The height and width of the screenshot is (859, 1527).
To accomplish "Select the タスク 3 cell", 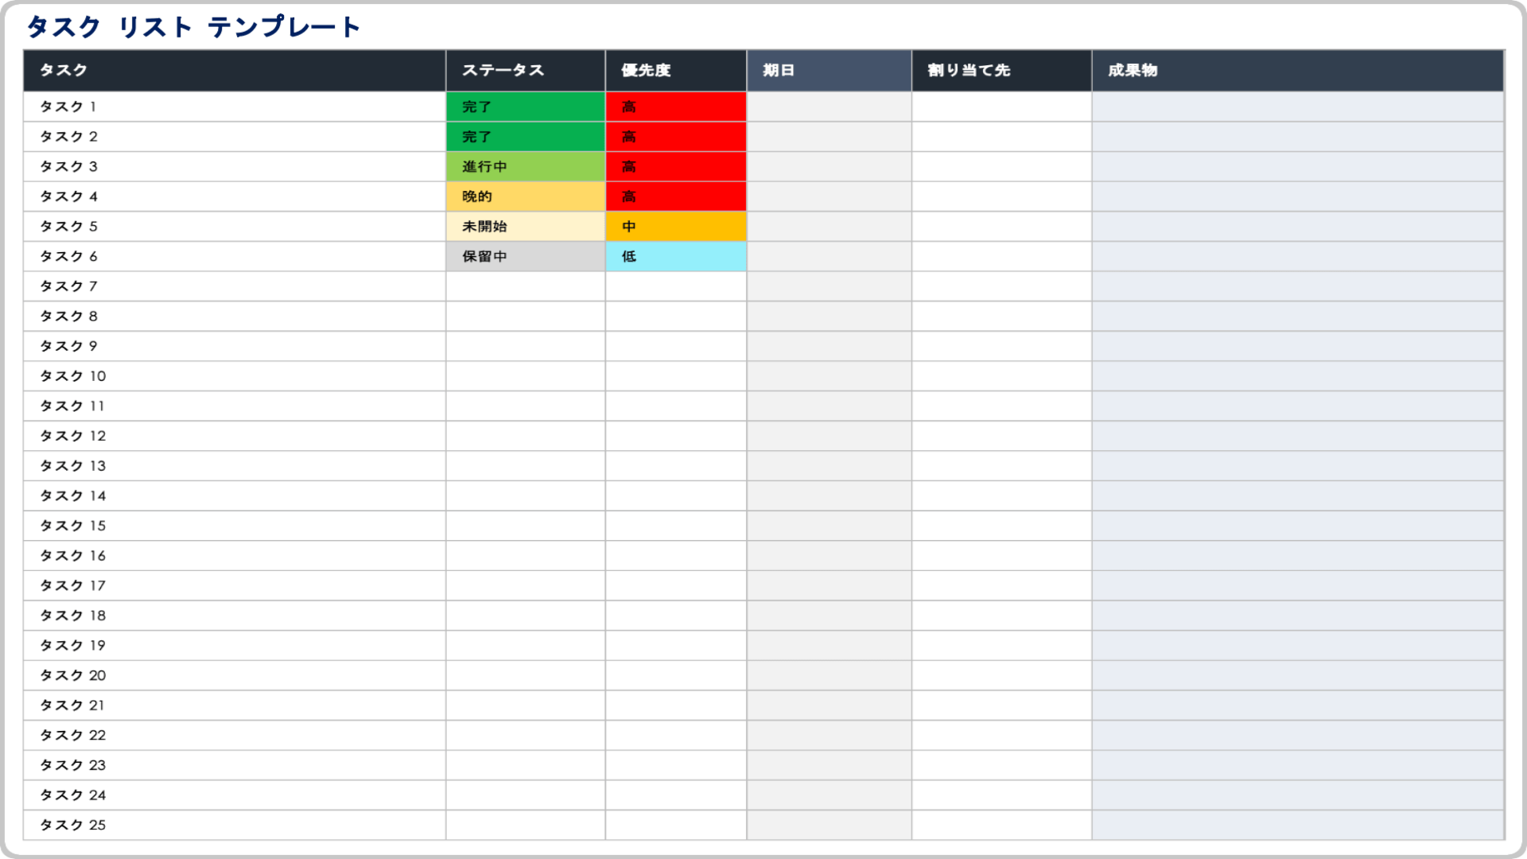I will click(235, 166).
